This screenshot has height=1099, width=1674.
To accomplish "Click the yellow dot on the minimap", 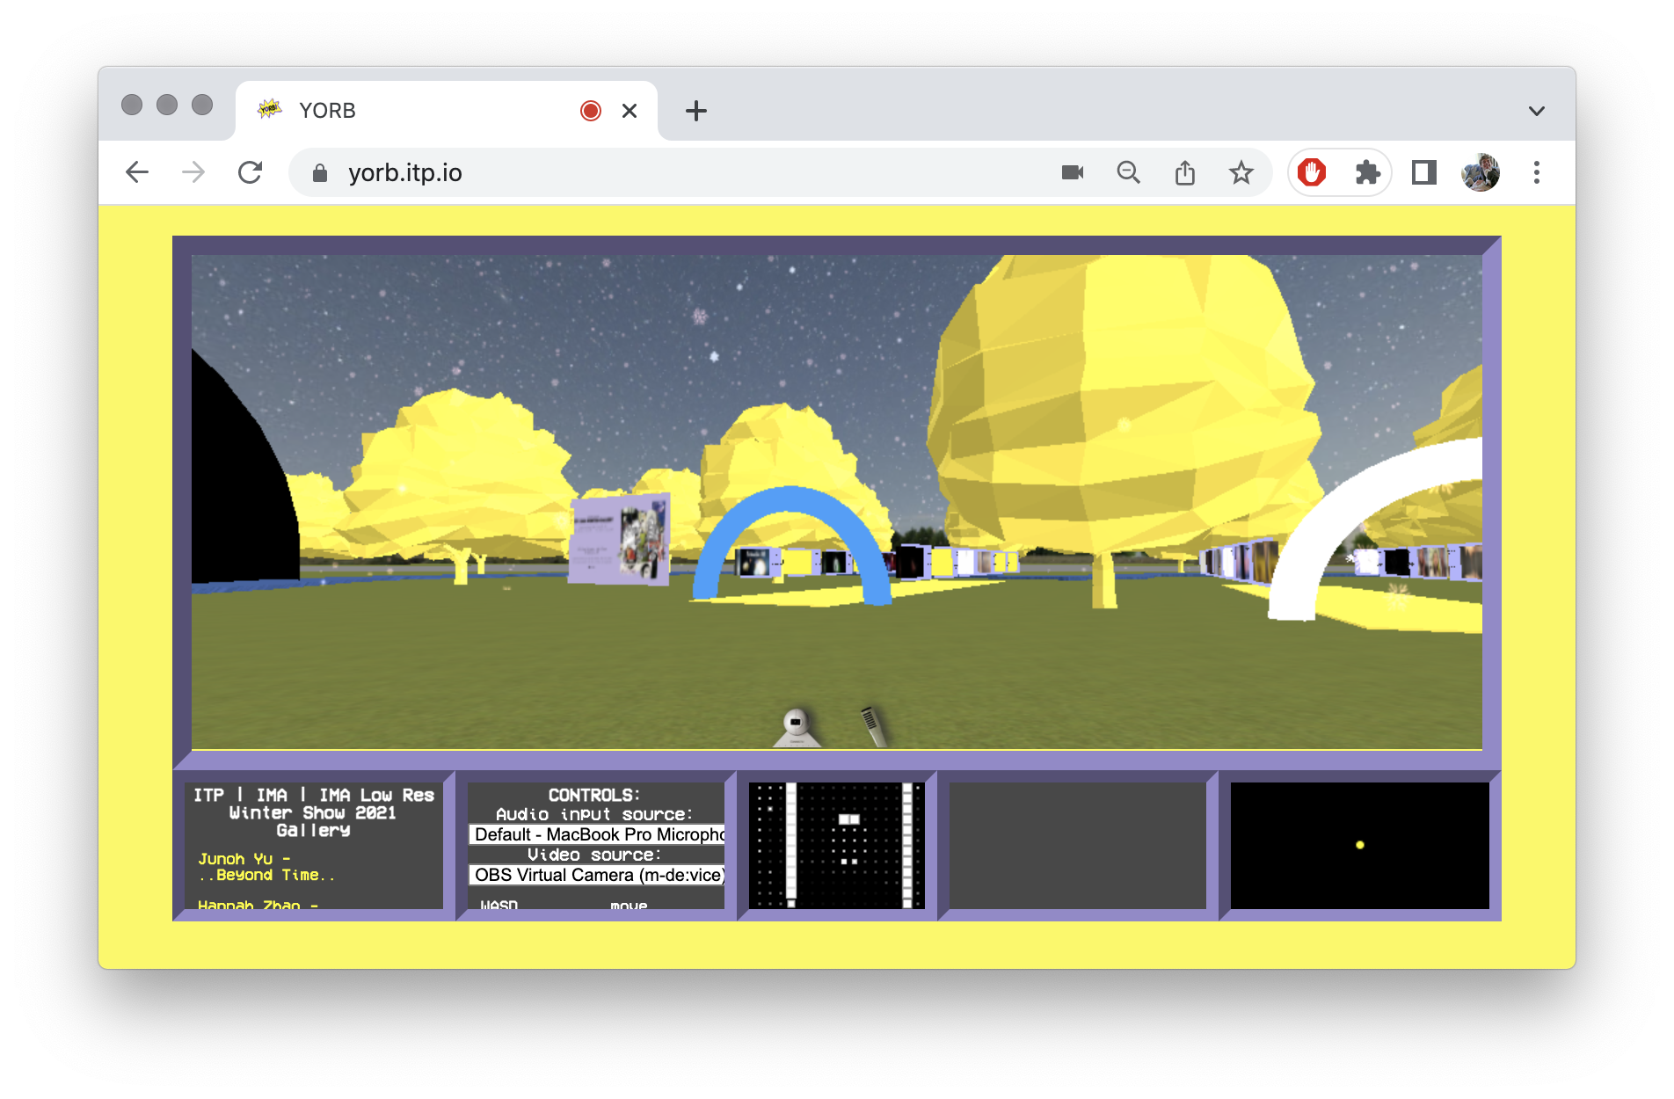I will (x=1360, y=845).
